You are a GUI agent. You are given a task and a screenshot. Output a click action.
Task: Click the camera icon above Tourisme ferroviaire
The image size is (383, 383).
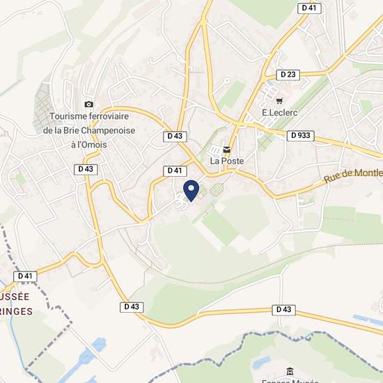tap(89, 104)
